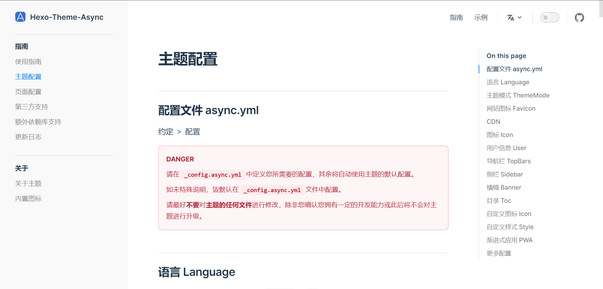603x289 pixels.
Task: Jump to 语言 Language outline entry
Action: (508, 82)
